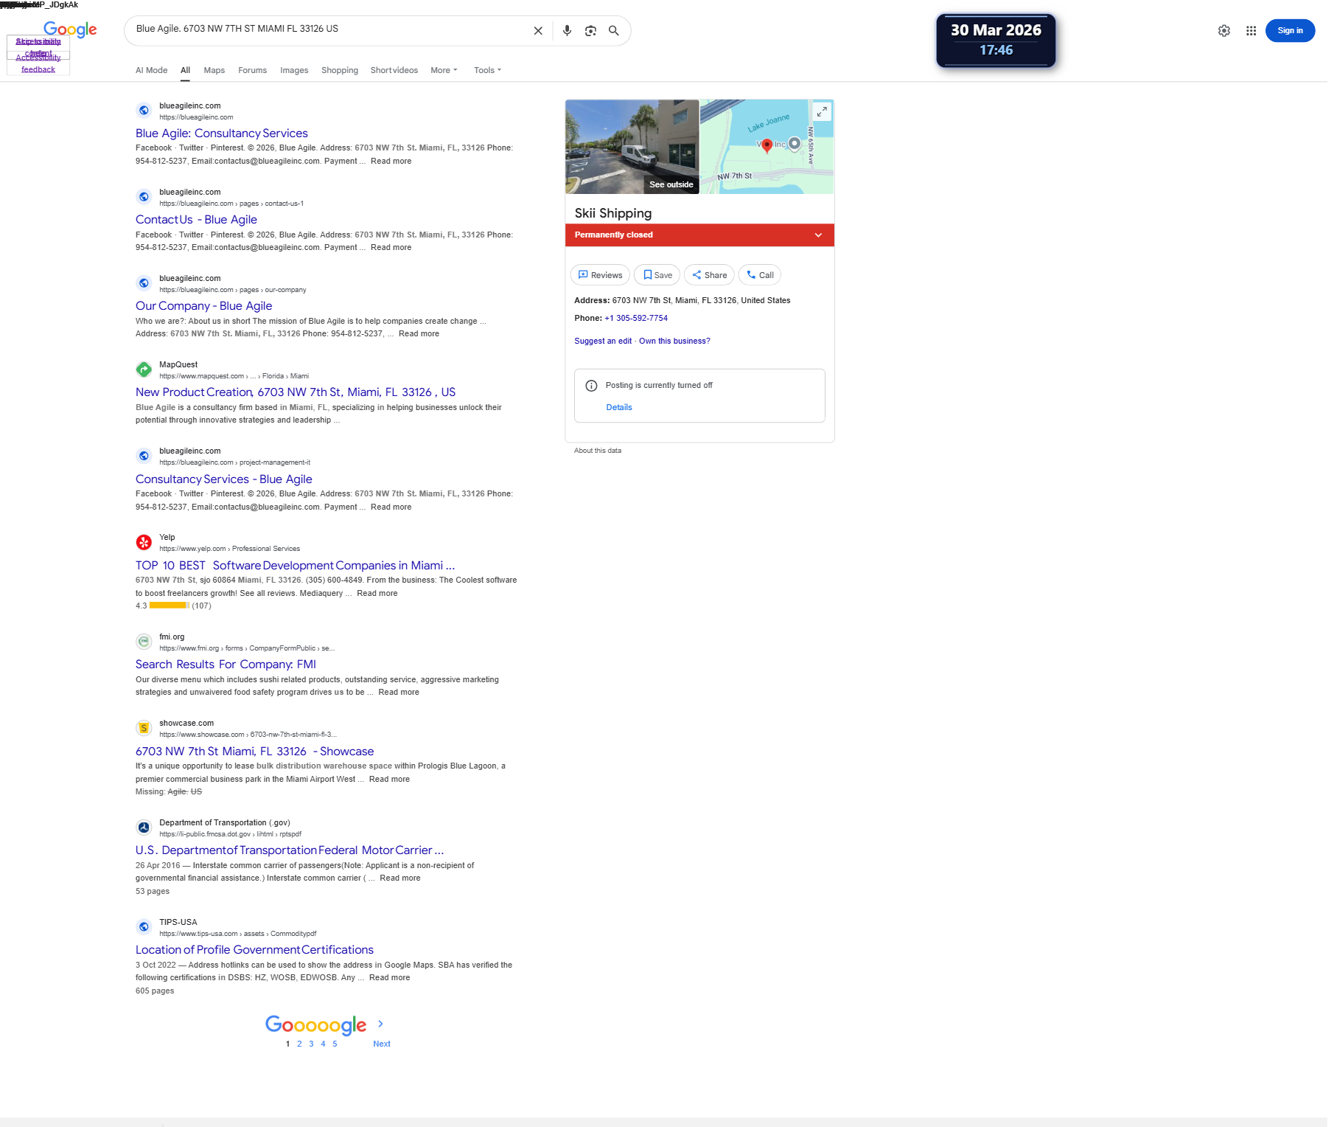
Task: Go to results page 5
Action: tap(335, 1044)
